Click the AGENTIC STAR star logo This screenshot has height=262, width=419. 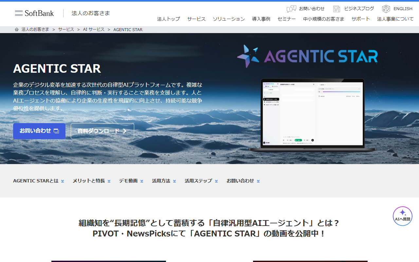(248, 56)
